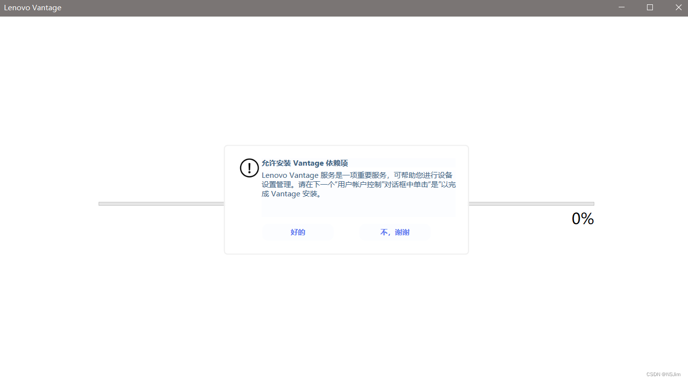Click the 0% progress percentage label
688x381 pixels.
click(x=583, y=218)
